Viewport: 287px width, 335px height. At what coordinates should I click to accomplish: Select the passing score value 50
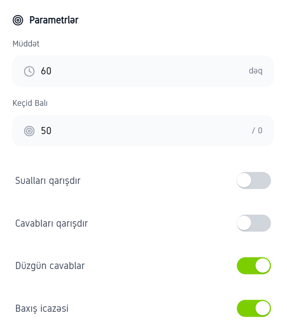(47, 130)
